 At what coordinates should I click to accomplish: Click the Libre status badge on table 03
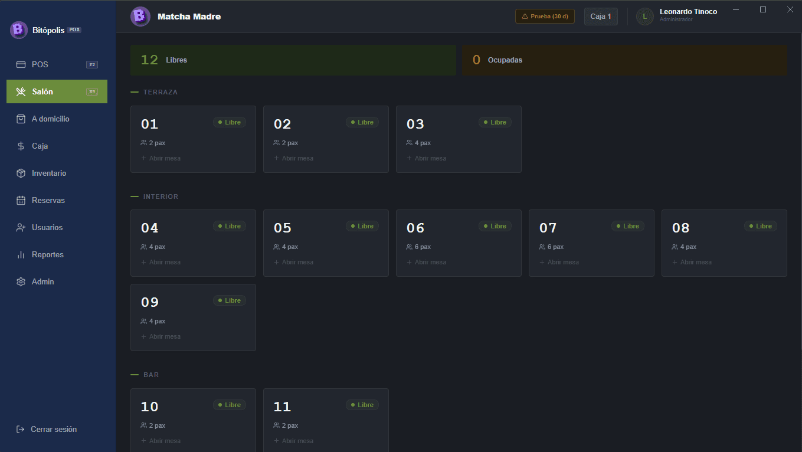click(495, 122)
